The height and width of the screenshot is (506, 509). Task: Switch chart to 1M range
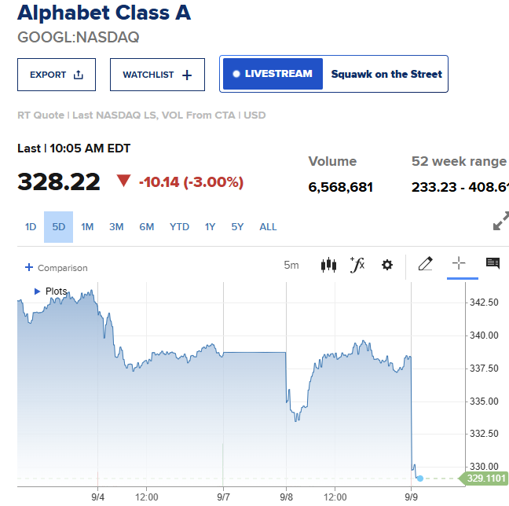(87, 227)
